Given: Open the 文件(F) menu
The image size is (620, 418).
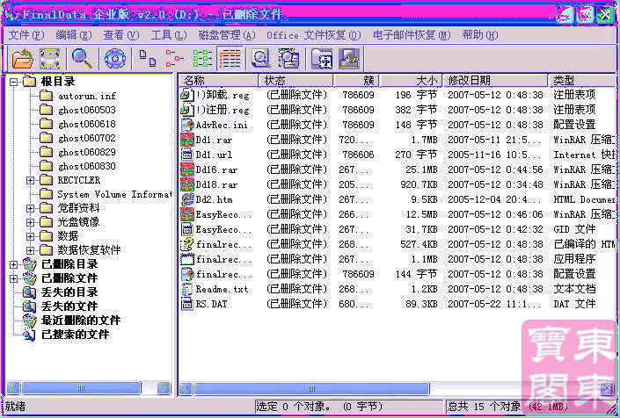Looking at the screenshot, I should pos(26,35).
